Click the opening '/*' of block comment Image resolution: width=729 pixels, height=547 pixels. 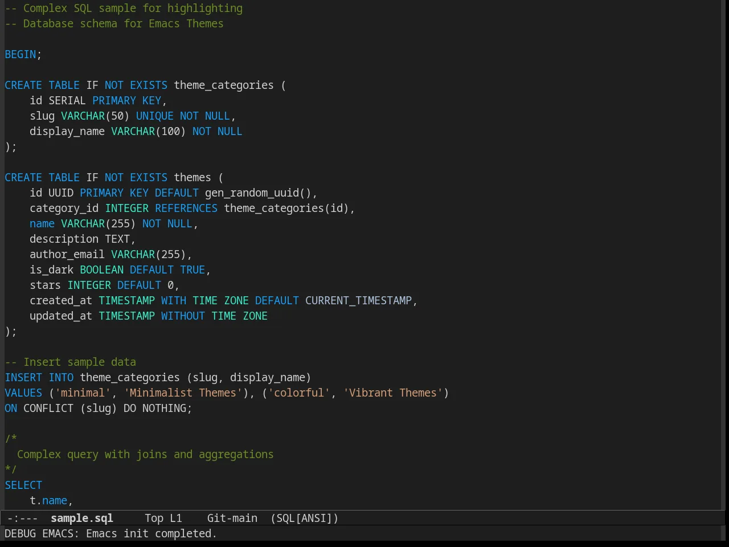[11, 439]
